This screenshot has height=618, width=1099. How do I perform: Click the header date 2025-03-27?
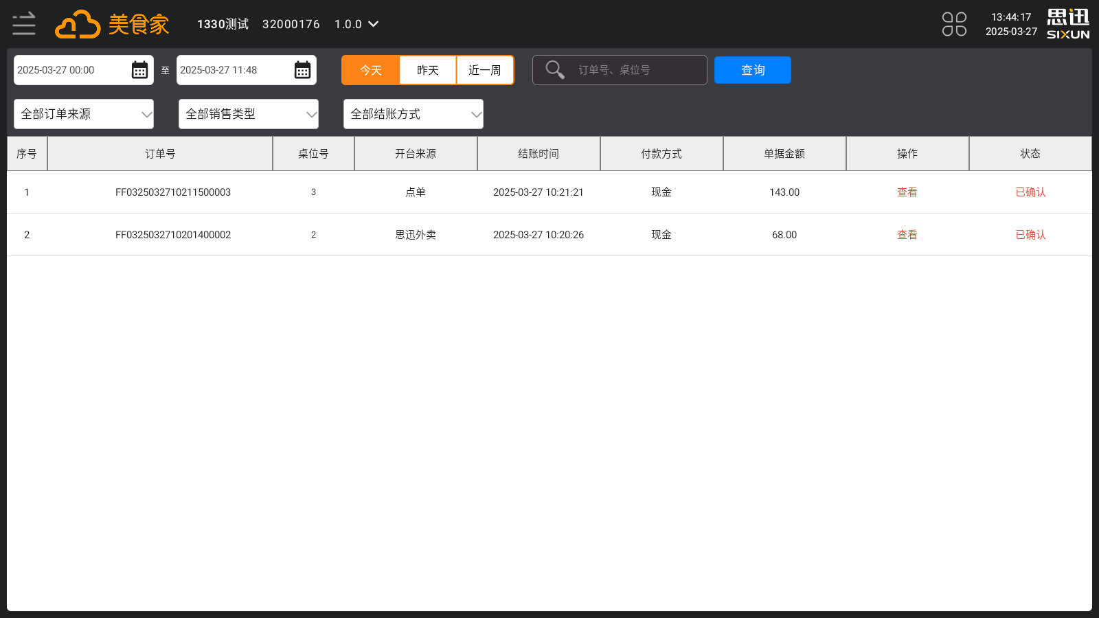click(1011, 32)
